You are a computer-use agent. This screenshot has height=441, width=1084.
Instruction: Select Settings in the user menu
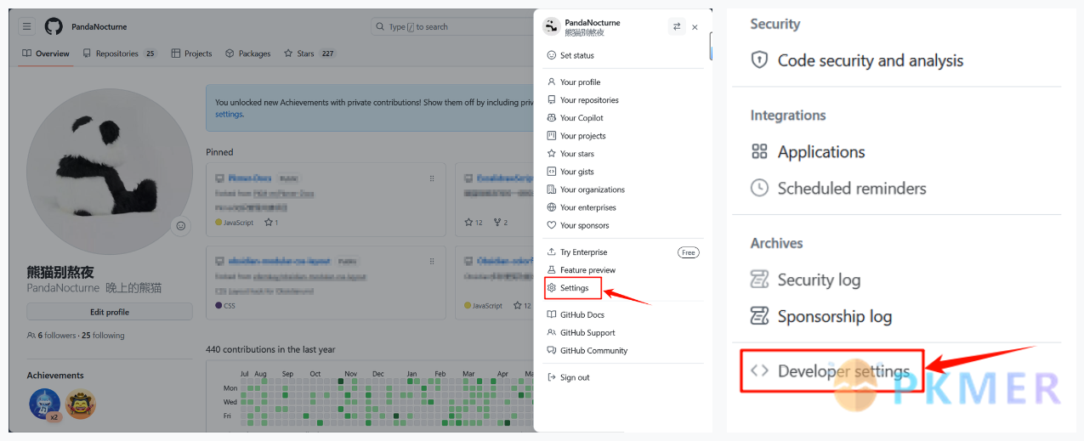coord(574,288)
